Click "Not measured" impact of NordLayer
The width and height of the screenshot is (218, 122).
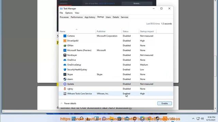146,55
